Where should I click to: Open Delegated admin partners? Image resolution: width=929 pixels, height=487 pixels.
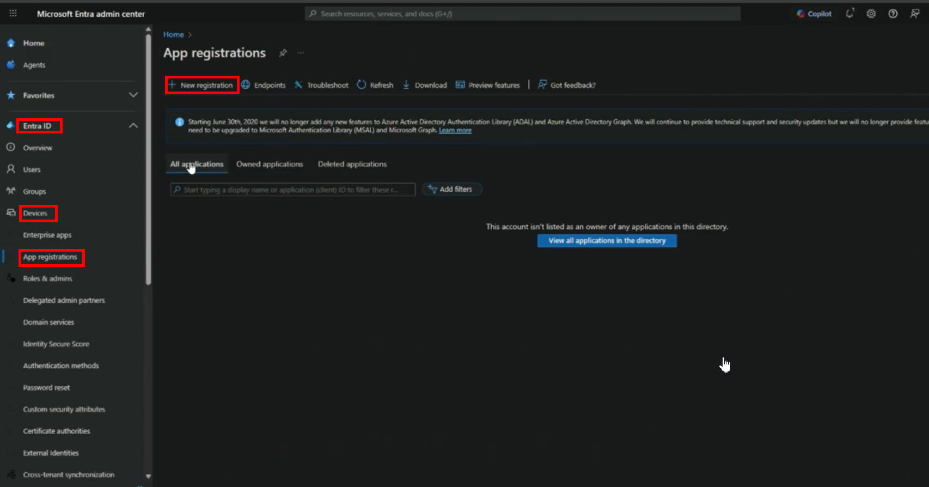[x=64, y=300]
